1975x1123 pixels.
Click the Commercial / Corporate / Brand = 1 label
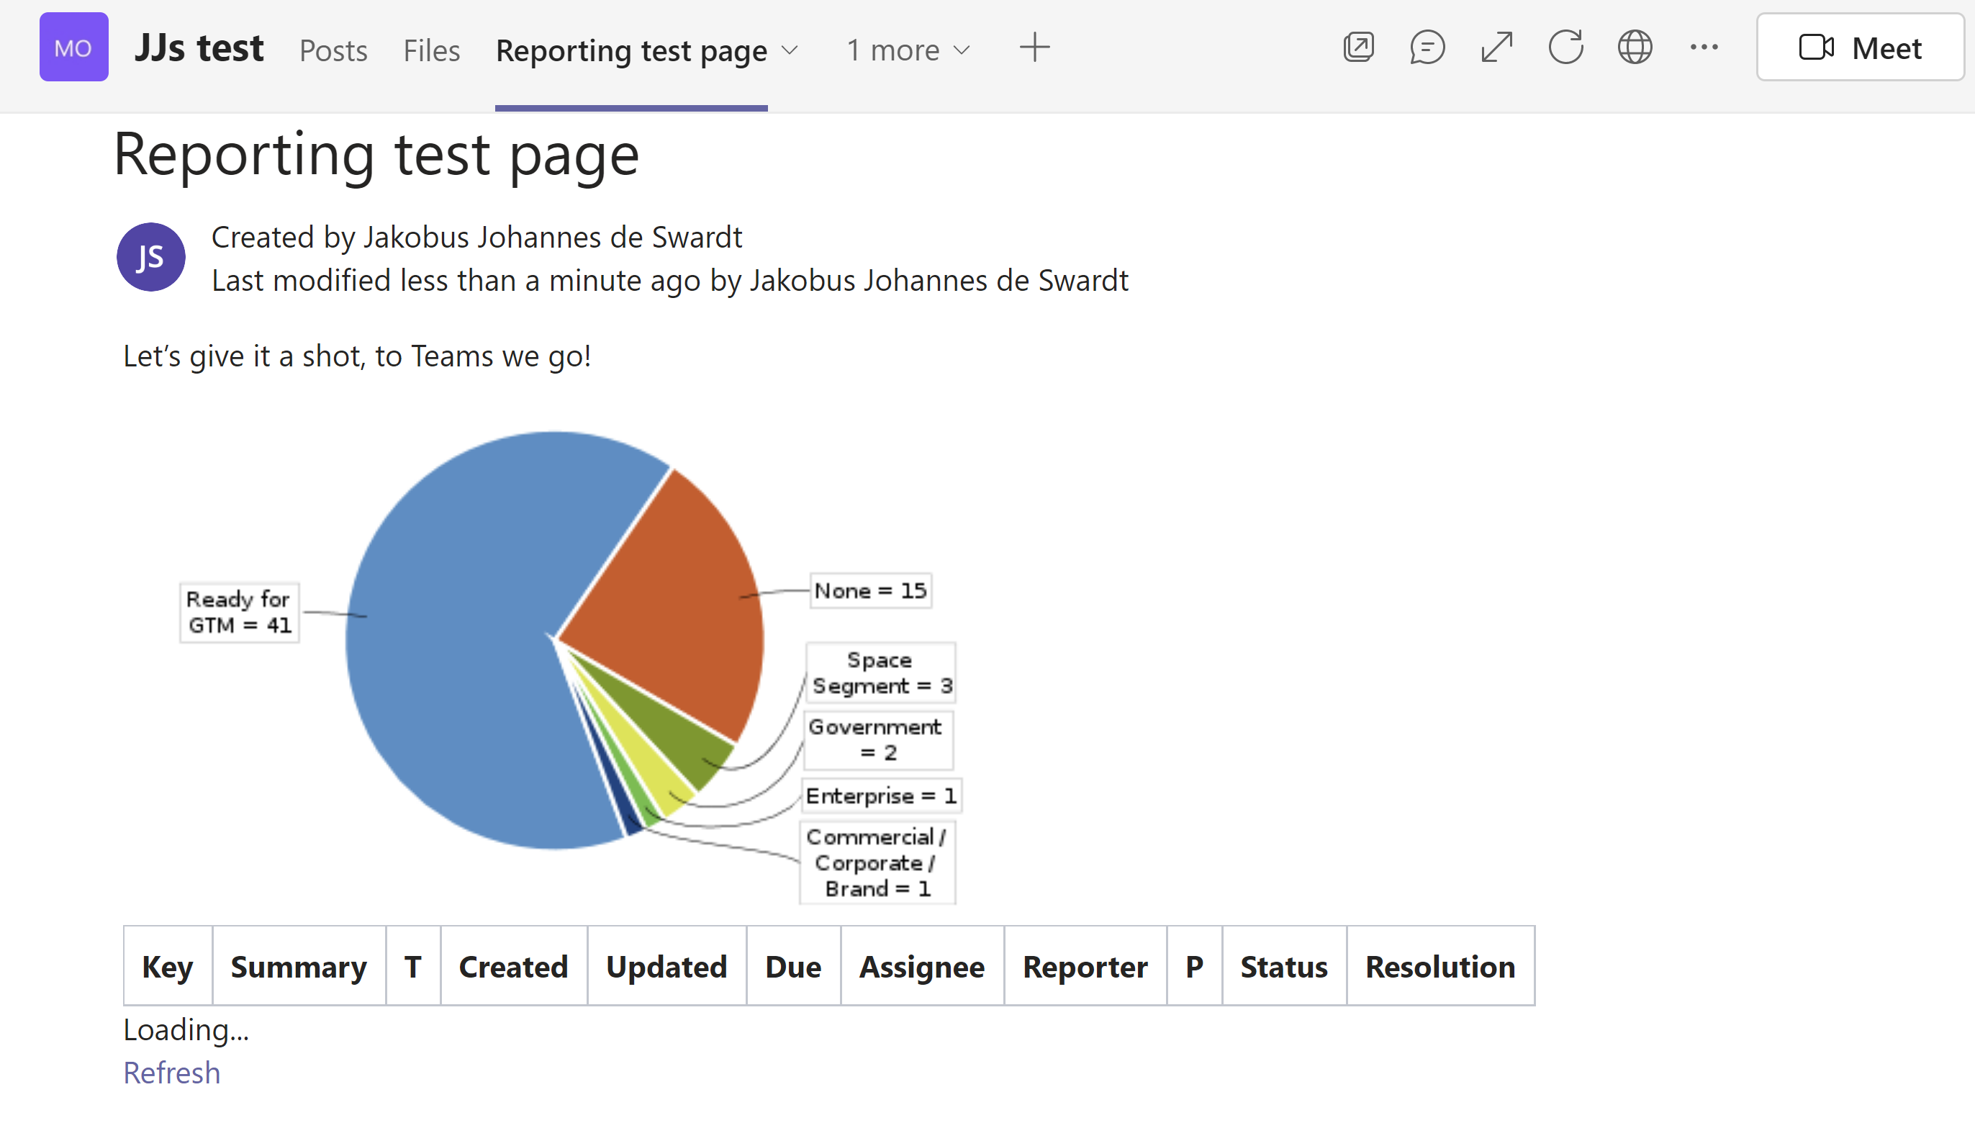coord(877,862)
